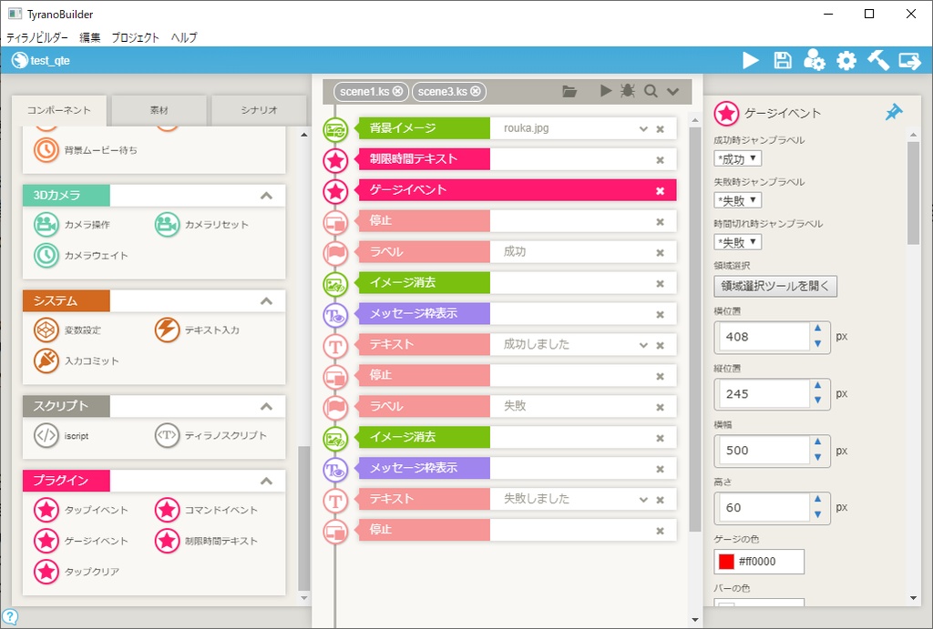Image resolution: width=933 pixels, height=629 pixels.
Task: Select the 背景ムービー待ち component
Action: pos(85,150)
